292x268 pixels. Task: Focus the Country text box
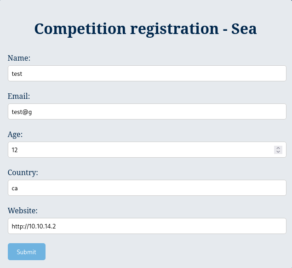[x=147, y=188]
